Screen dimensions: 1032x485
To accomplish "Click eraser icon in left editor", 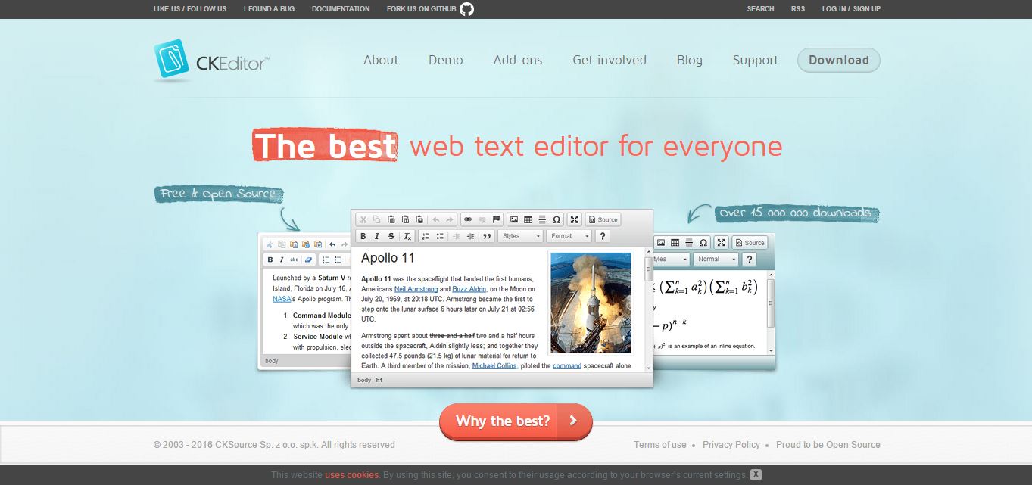I will pos(308,260).
